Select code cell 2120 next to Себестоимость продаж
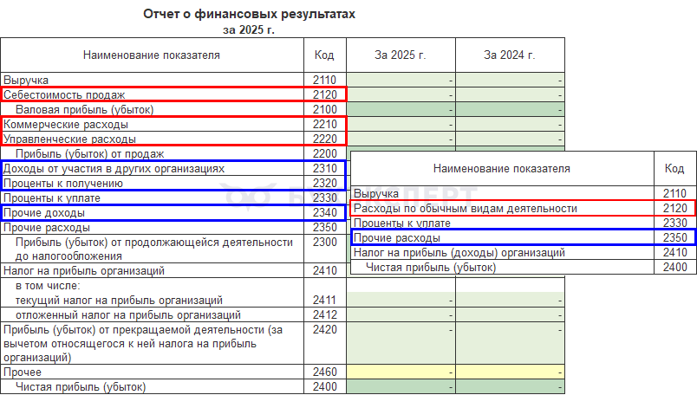Viewport: 697px width, 395px height. pos(325,94)
